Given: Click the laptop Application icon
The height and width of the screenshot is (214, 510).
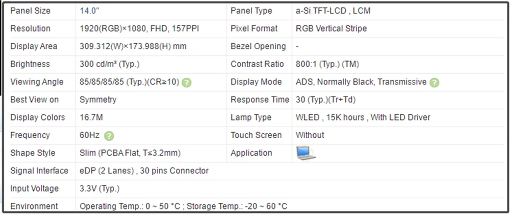Looking at the screenshot, I should tap(305, 153).
